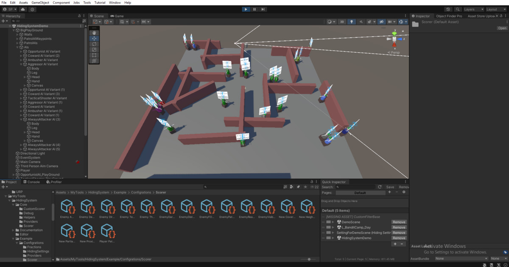Click the search icon in the top toolbar
The height and width of the screenshot is (267, 509).
click(x=458, y=9)
